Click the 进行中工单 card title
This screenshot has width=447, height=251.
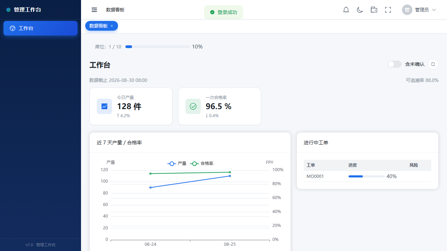point(316,143)
